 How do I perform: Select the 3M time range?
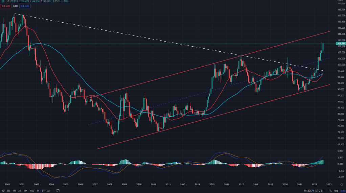point(20,191)
